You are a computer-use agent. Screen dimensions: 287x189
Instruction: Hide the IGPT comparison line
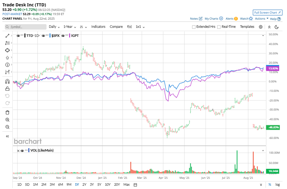pyautogui.click(x=63, y=36)
